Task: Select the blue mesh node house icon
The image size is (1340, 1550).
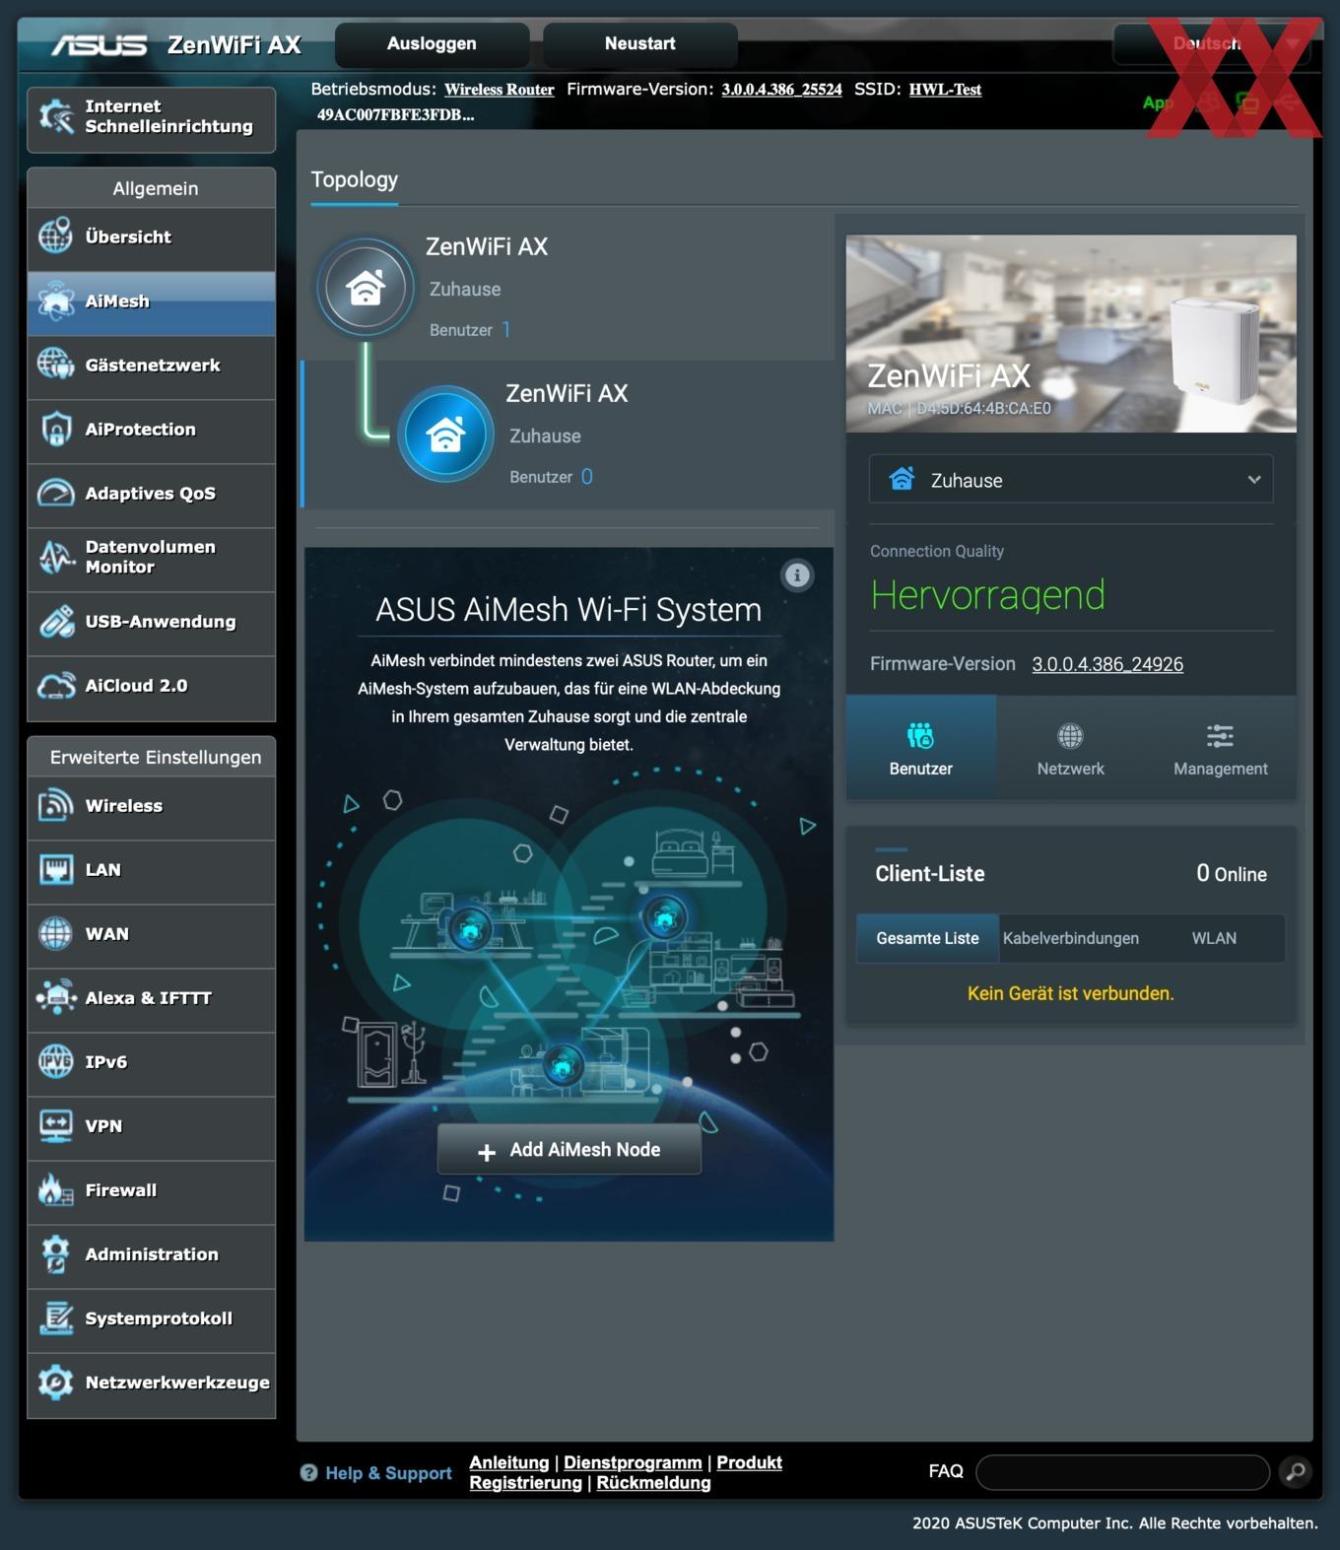Action: coord(445,434)
